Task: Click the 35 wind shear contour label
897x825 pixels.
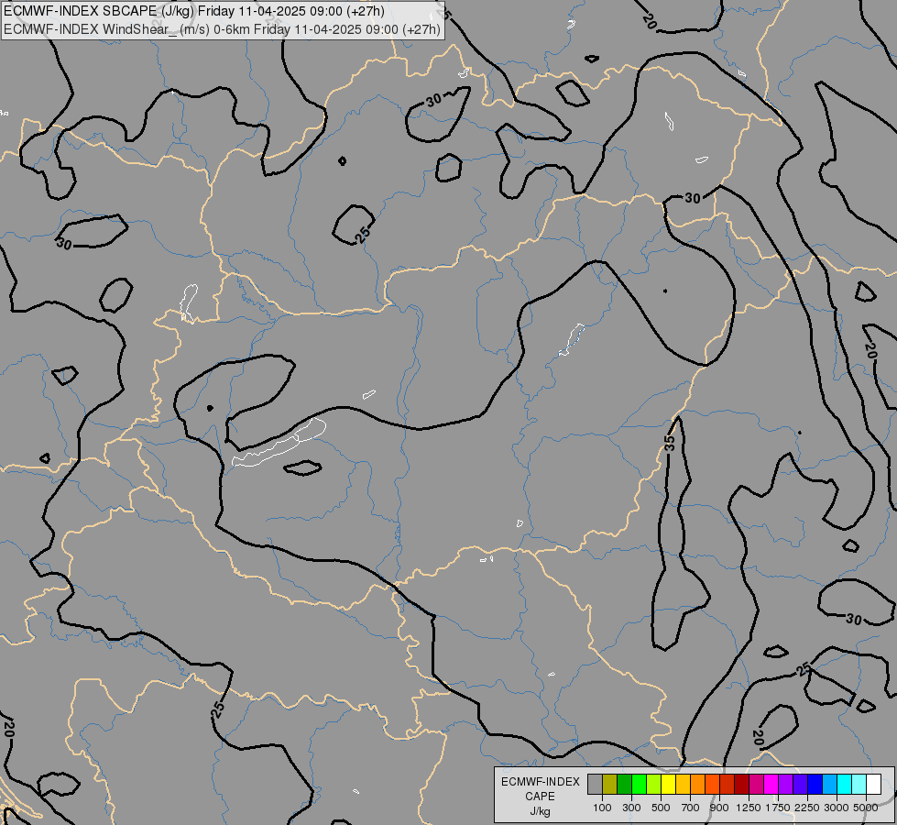Action: [x=670, y=443]
